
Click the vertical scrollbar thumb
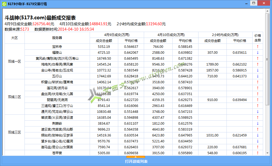coord(267,59)
